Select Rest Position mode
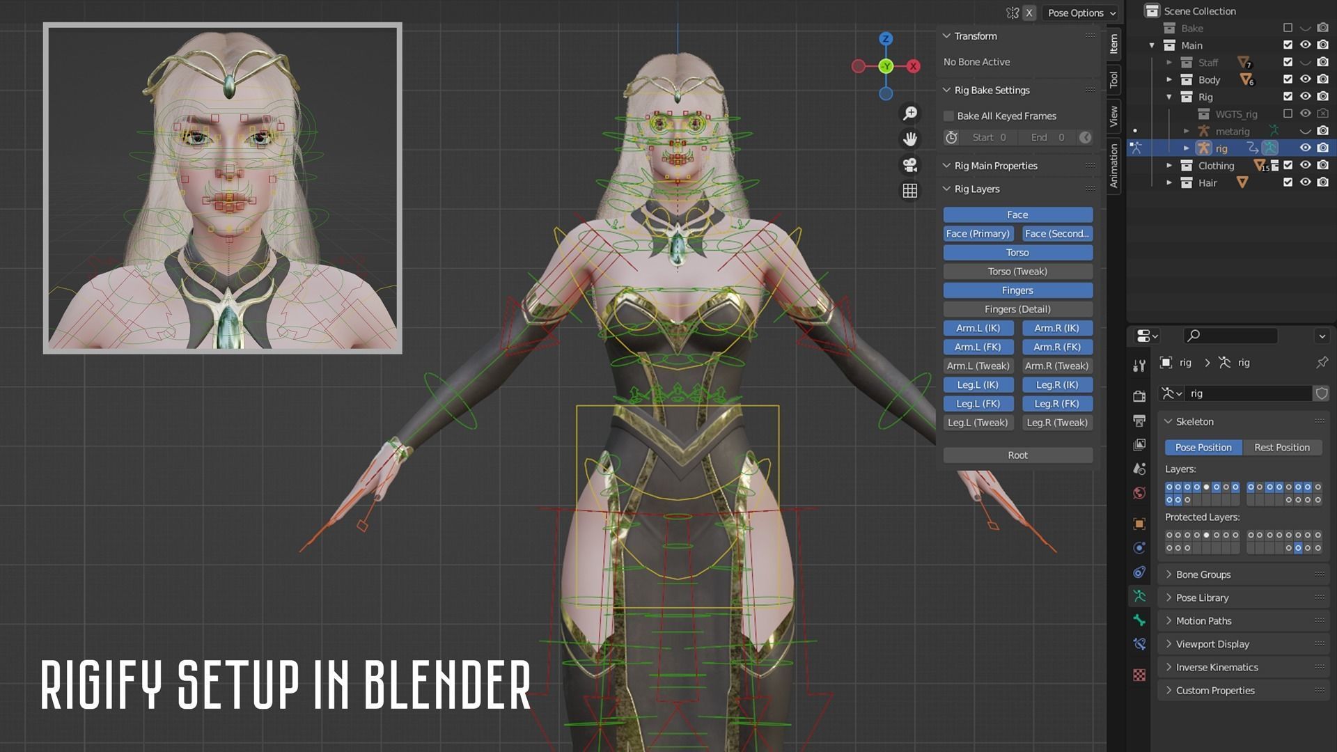 click(1282, 448)
